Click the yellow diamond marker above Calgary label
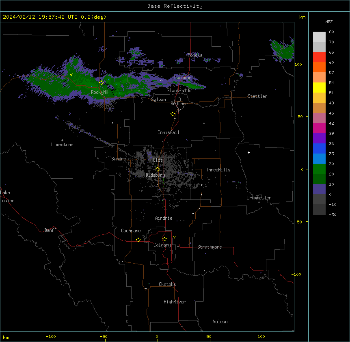 [x=164, y=239]
